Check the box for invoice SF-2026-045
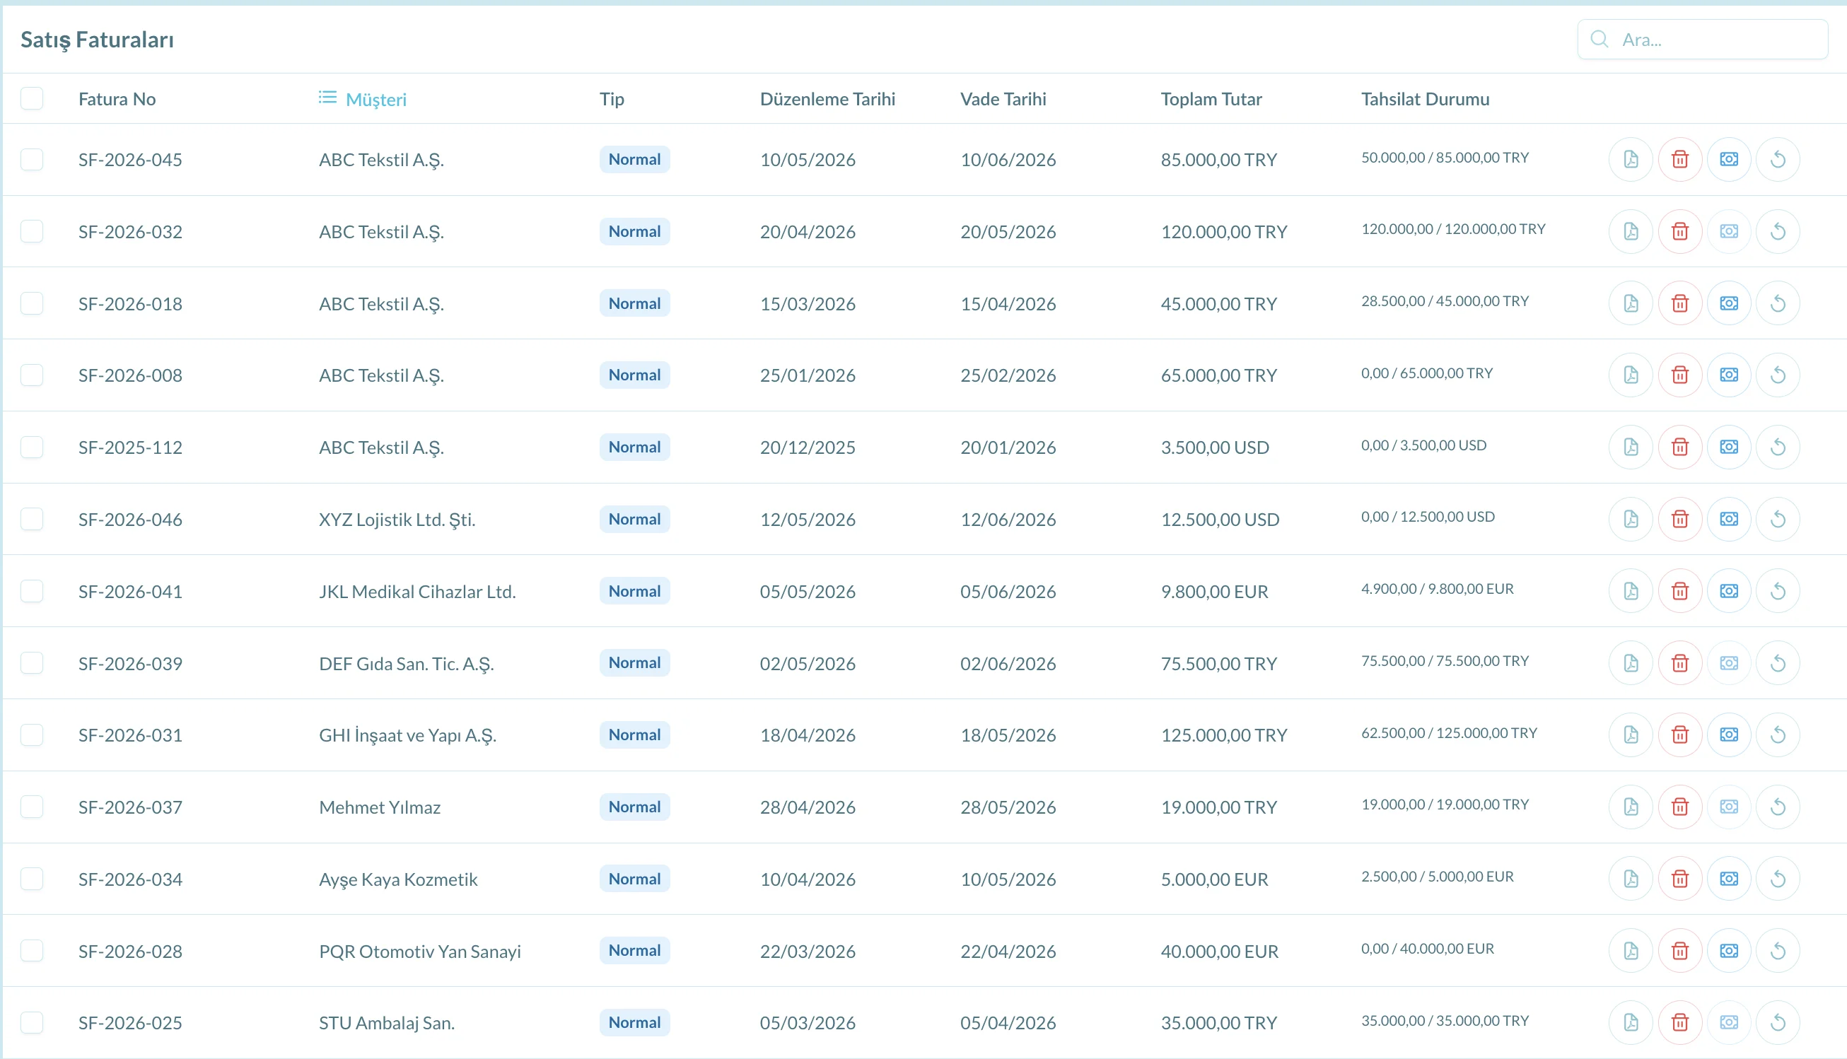Image resolution: width=1847 pixels, height=1059 pixels. pyautogui.click(x=32, y=159)
